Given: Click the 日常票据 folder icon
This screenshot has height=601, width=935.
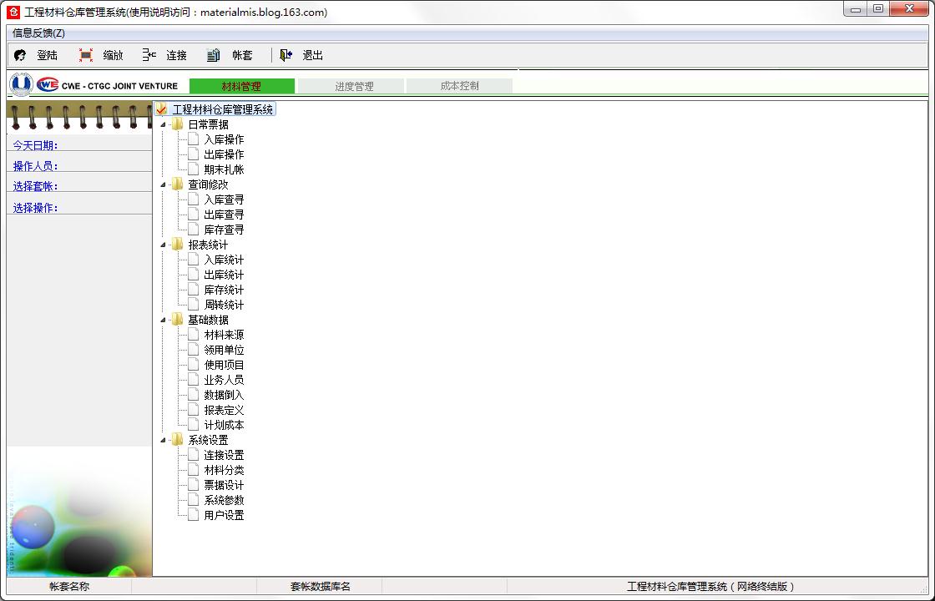Looking at the screenshot, I should pos(177,124).
